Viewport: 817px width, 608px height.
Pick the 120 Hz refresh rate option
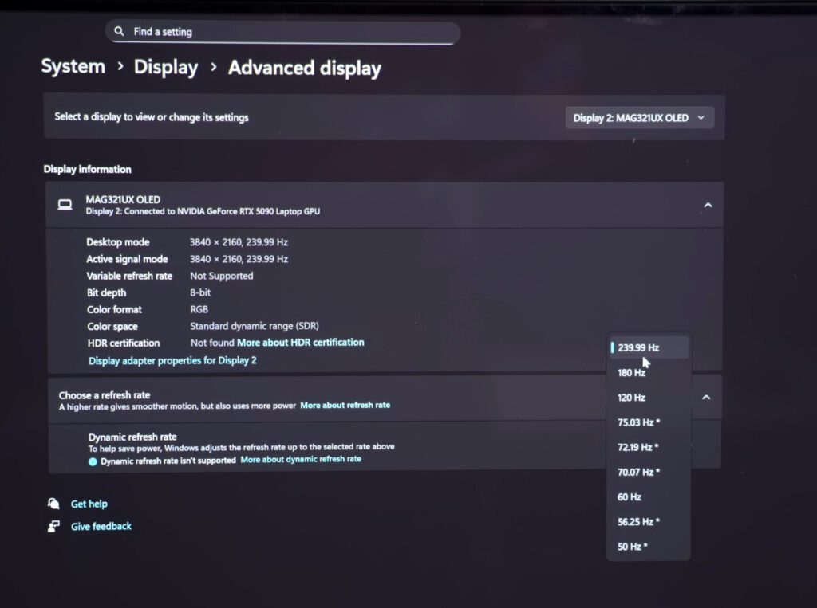(x=631, y=397)
